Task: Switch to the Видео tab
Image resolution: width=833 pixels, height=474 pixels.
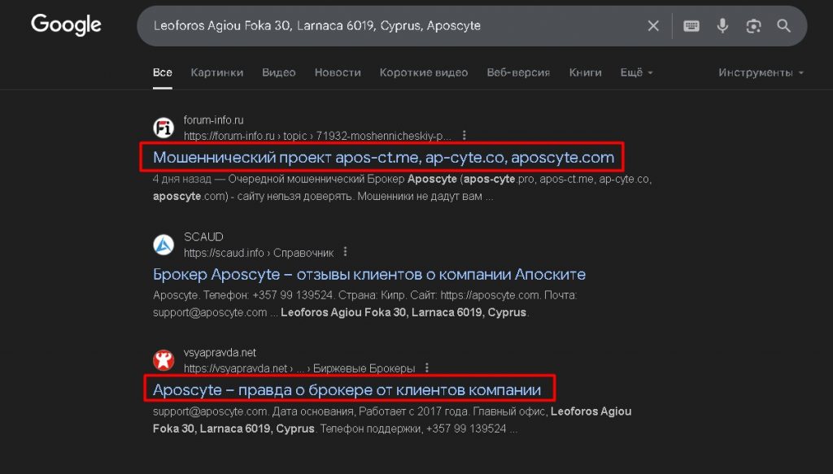Action: click(x=278, y=72)
